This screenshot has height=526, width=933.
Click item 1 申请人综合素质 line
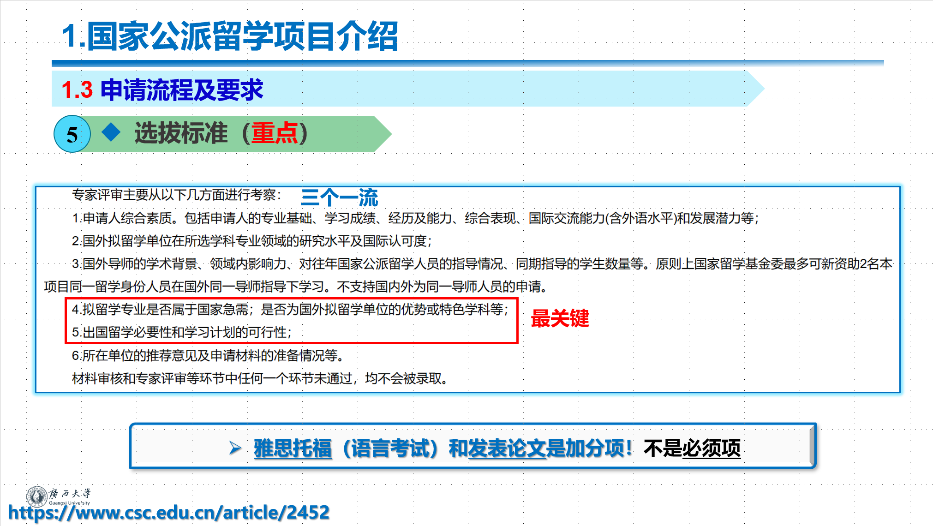[x=415, y=218]
